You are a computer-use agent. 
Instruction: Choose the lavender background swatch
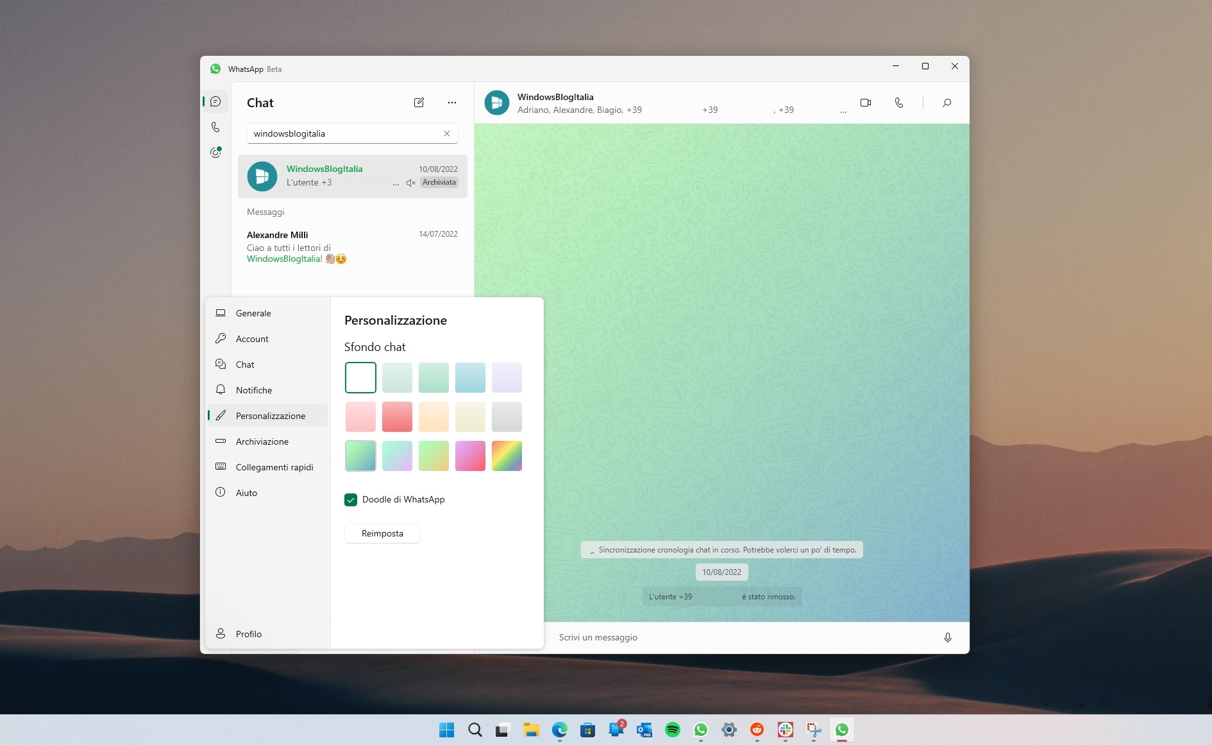(507, 377)
